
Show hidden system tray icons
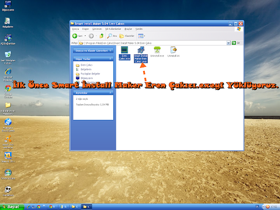pyautogui.click(x=263, y=207)
